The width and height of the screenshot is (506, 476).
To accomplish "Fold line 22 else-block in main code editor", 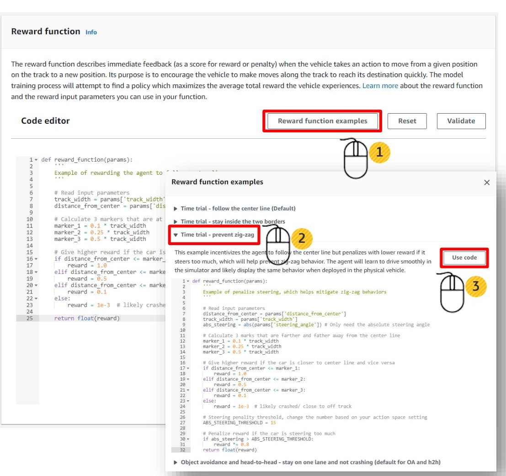I will [37, 298].
